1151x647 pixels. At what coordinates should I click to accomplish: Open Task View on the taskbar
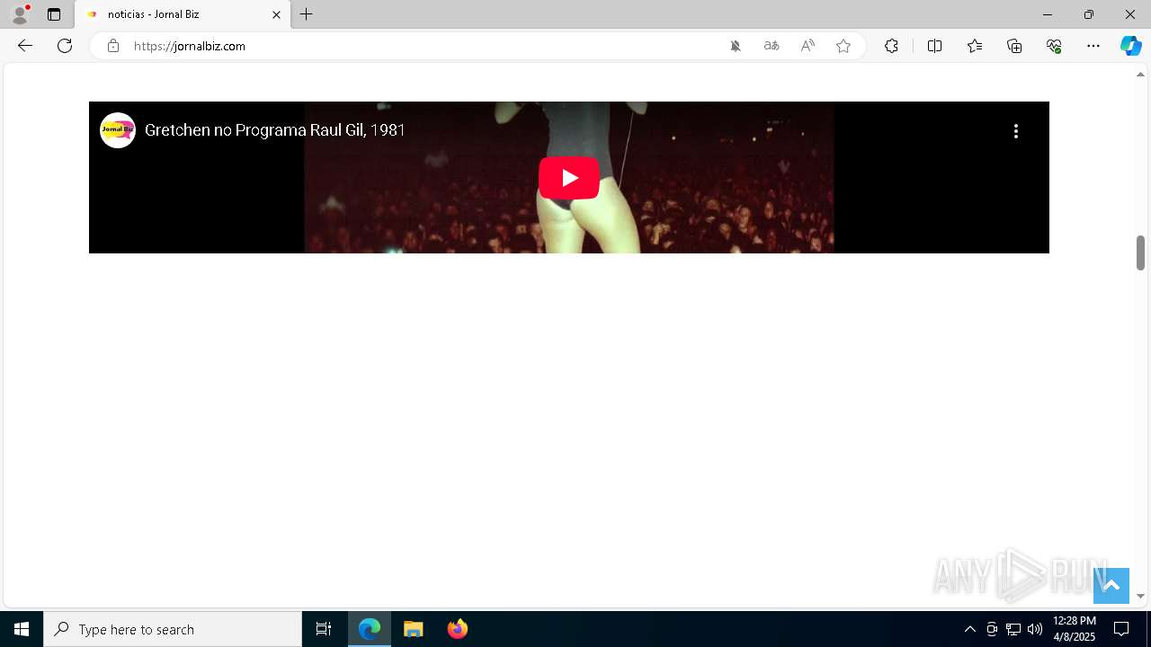pyautogui.click(x=324, y=629)
